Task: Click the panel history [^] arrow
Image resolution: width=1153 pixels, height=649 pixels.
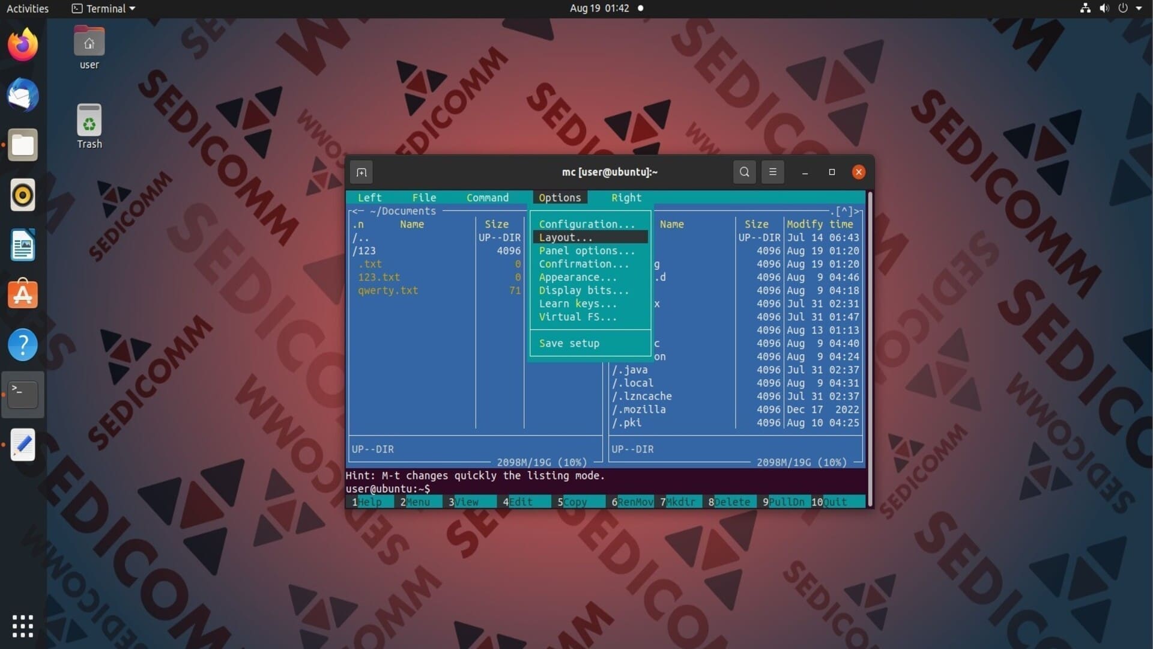Action: [x=844, y=211]
